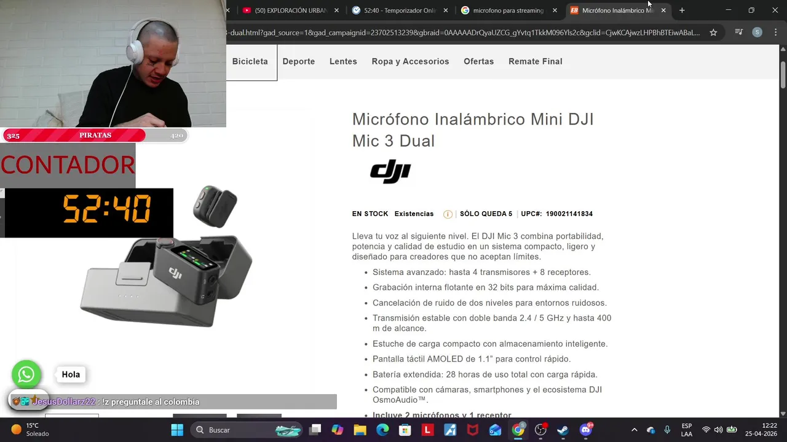Open the Wi-Fi network tray icon
The image size is (787, 442).
click(706, 430)
